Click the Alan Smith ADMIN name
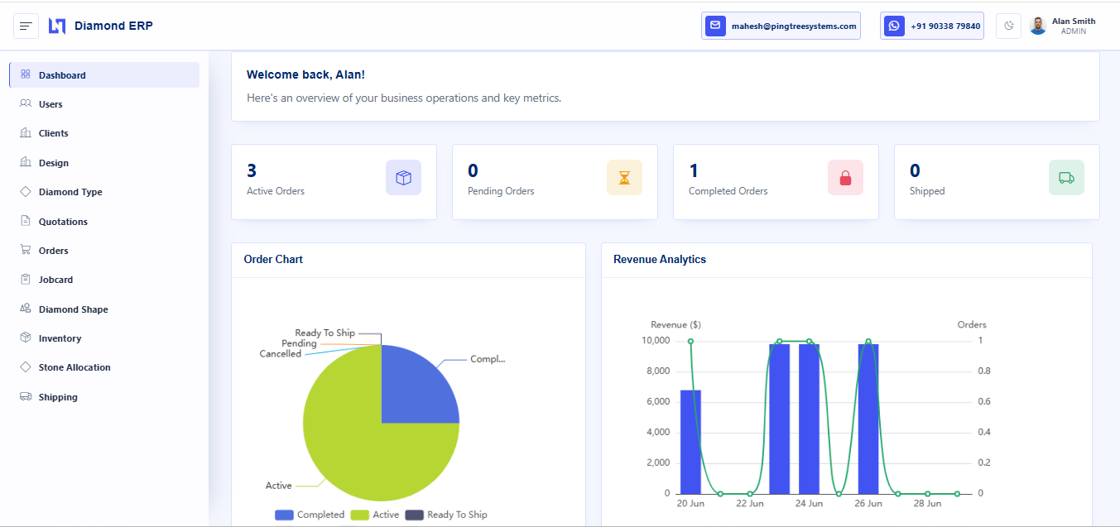The width and height of the screenshot is (1120, 527). (x=1074, y=26)
